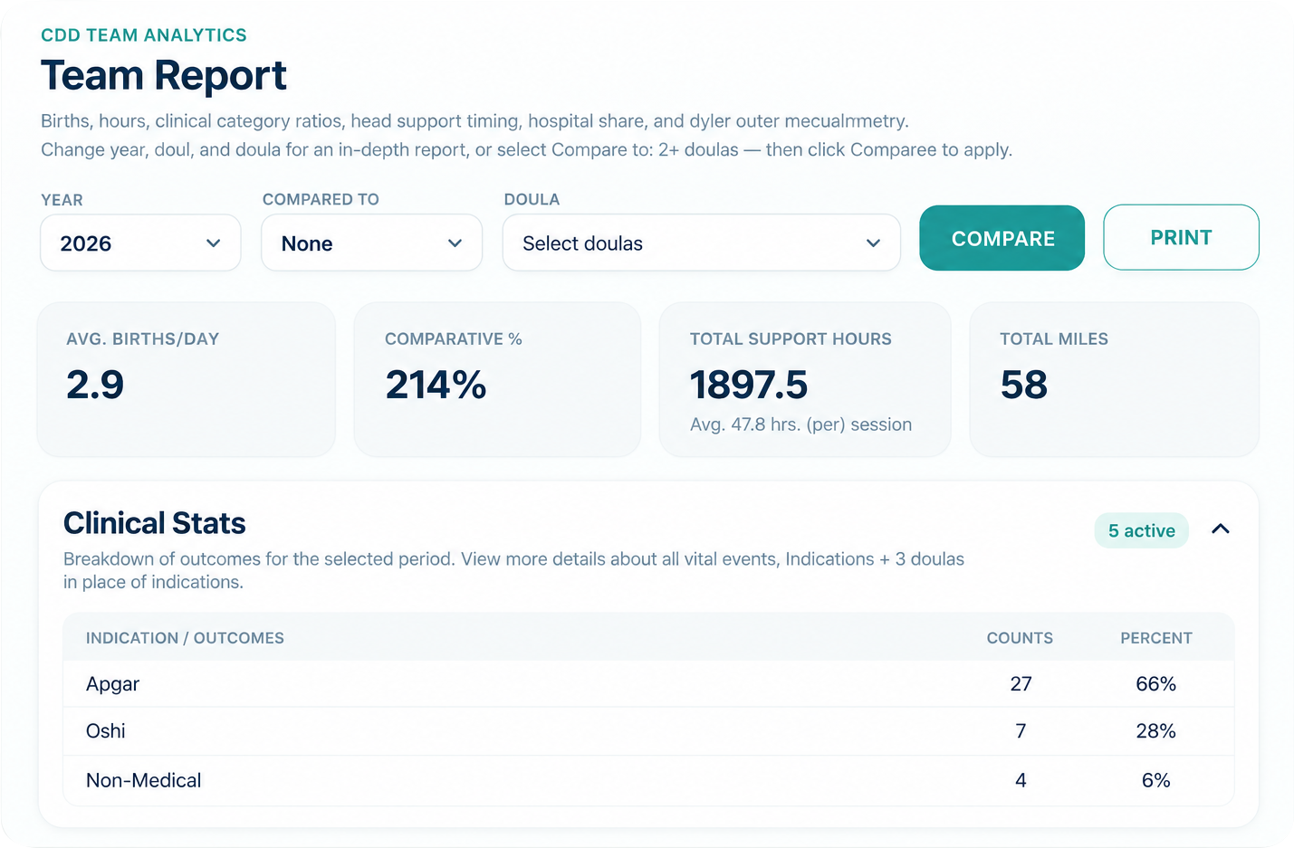Screen dimensions: 1294x848
Task: Click the Total Support Hours value 1897.5
Action: pos(749,385)
